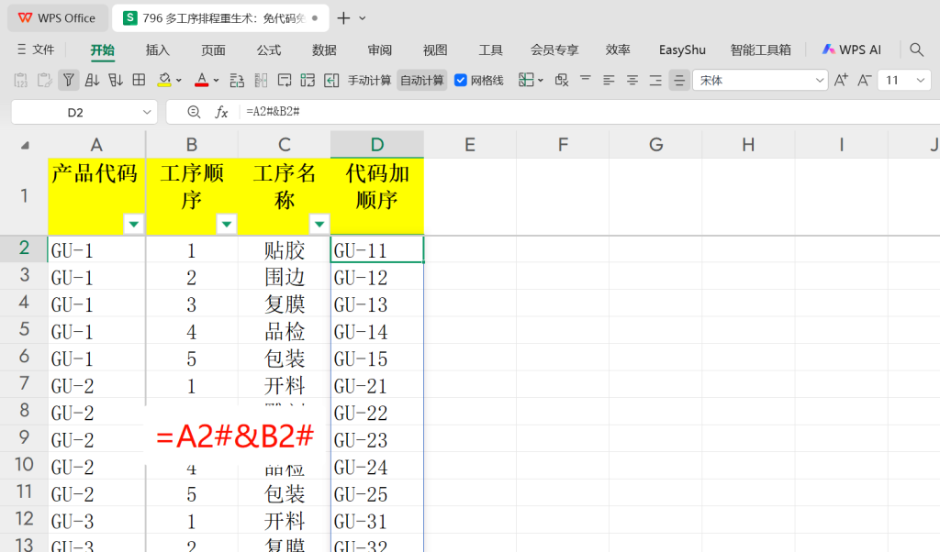Click the select-all corner triangle
This screenshot has height=552, width=940.
pos(25,146)
